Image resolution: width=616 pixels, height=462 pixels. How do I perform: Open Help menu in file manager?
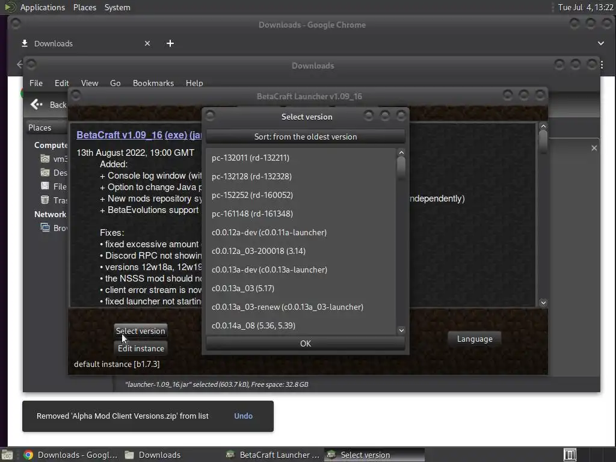tap(194, 83)
